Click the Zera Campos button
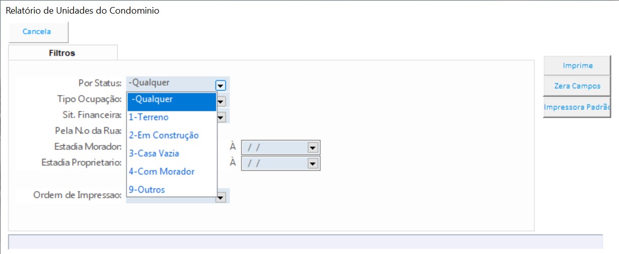This screenshot has height=254, width=619. coord(577,86)
